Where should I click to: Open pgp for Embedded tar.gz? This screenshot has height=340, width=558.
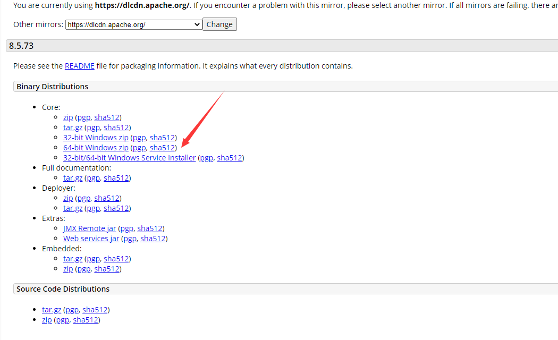coord(93,259)
